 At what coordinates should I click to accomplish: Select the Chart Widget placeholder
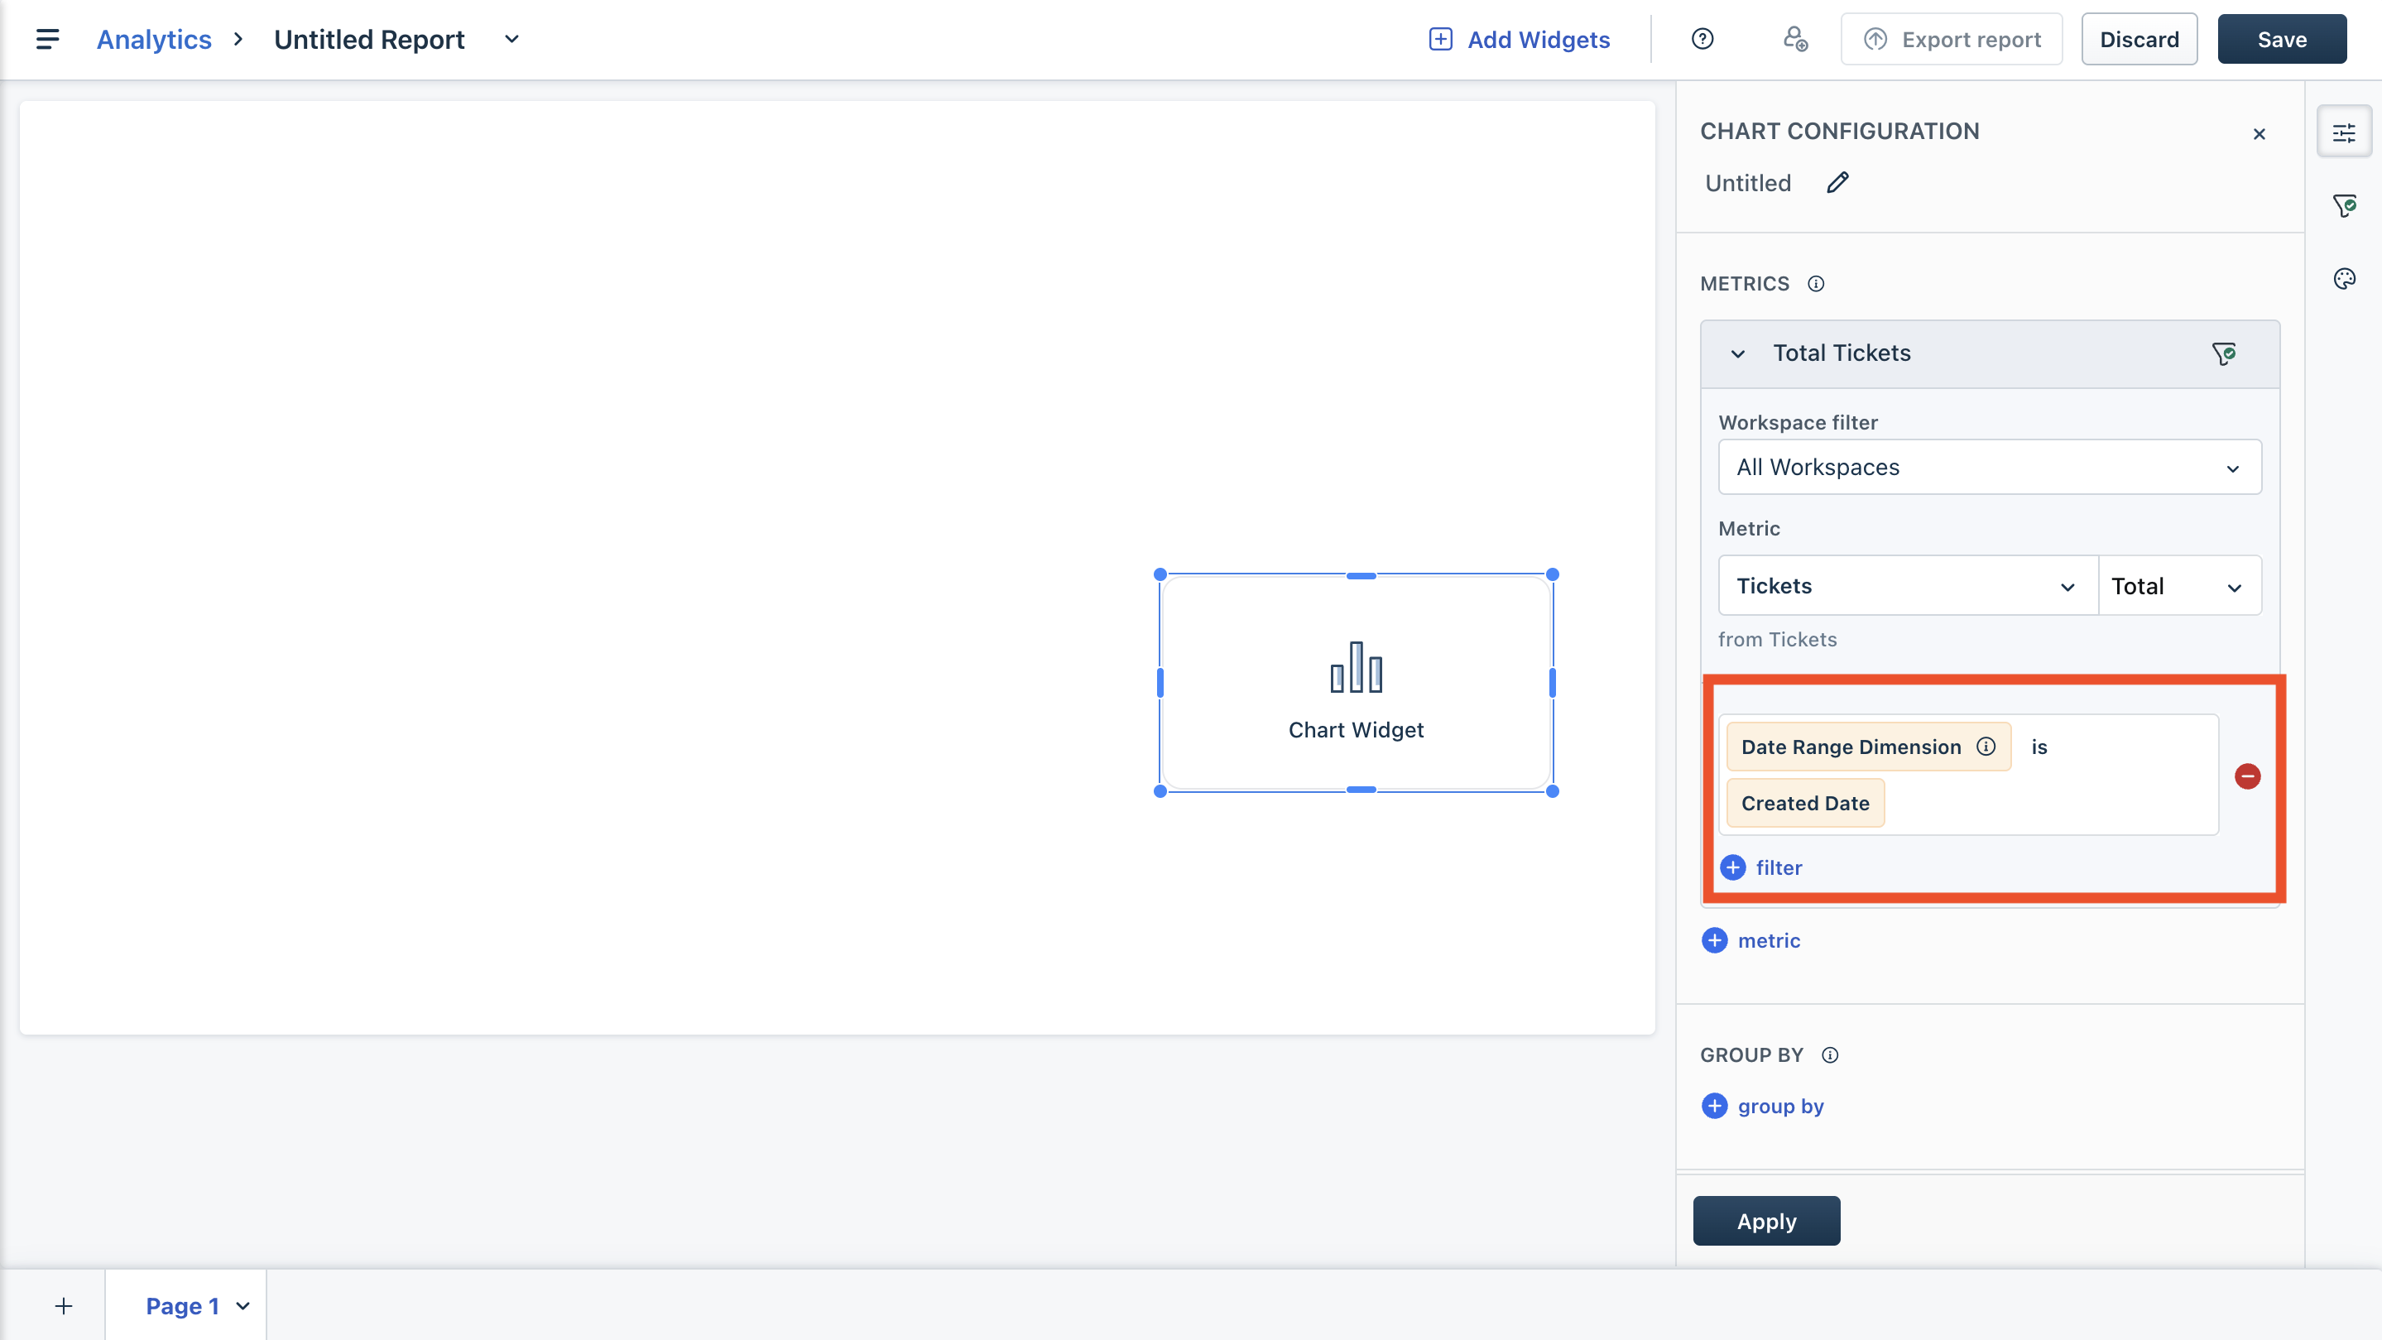coord(1356,683)
